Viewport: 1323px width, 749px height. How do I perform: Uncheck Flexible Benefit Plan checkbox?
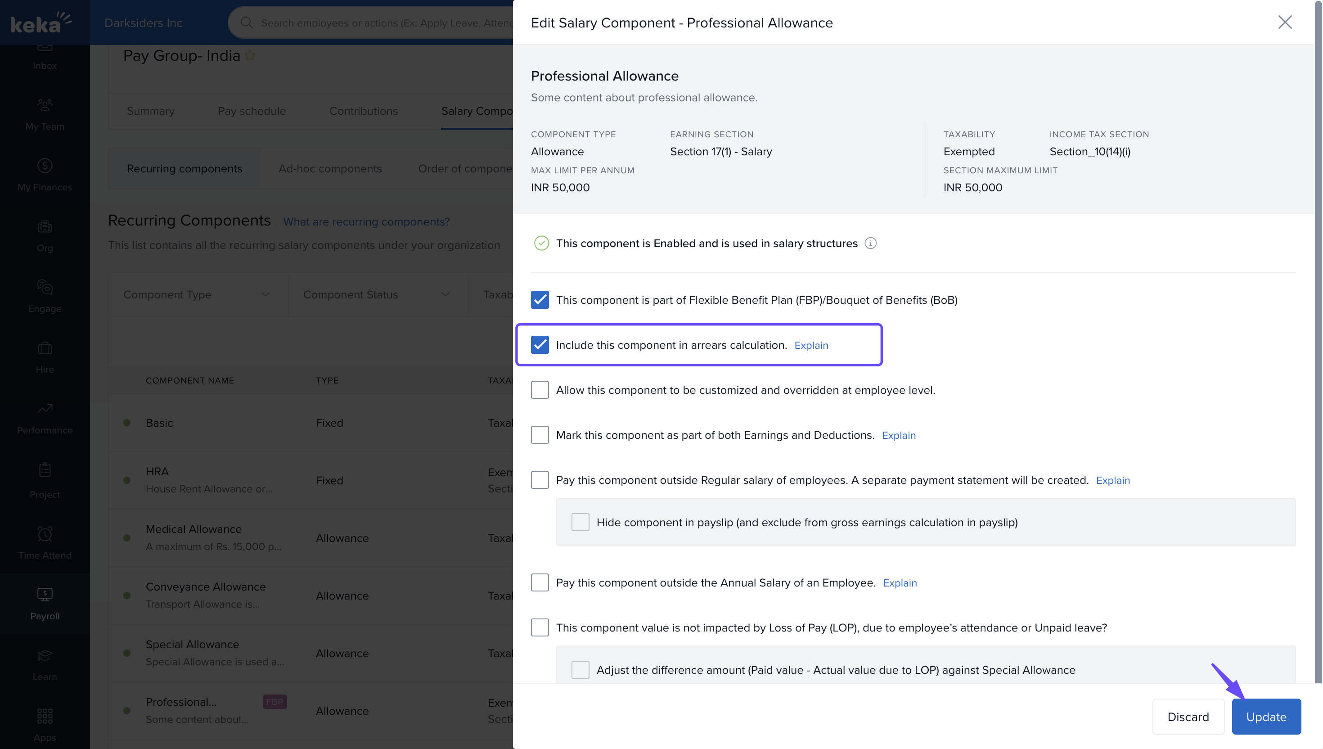coord(540,300)
